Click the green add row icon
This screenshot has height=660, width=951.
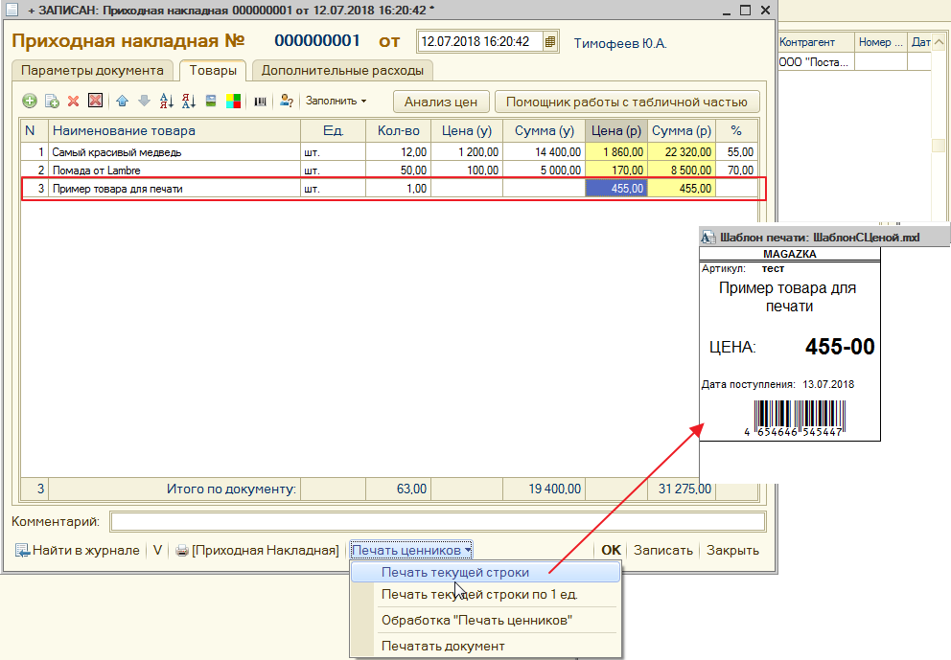click(29, 102)
